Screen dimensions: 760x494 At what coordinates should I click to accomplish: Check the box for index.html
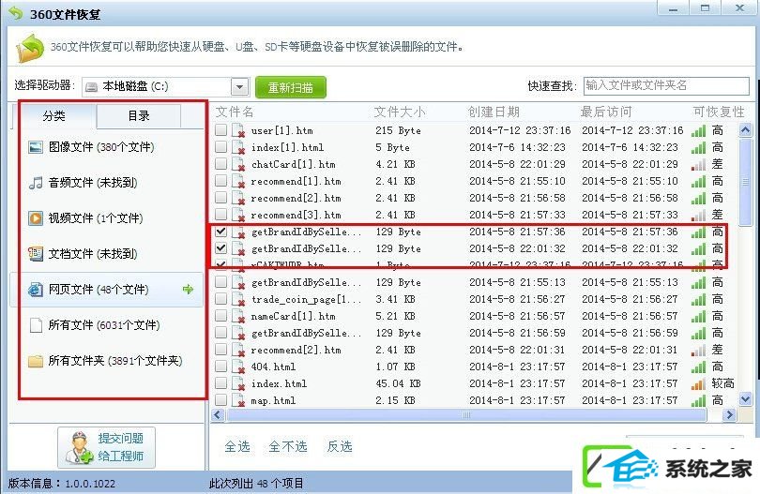(221, 383)
